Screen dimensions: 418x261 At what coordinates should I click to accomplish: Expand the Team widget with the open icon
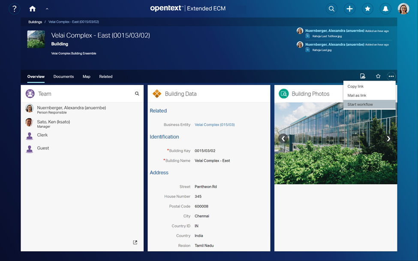click(x=135, y=243)
